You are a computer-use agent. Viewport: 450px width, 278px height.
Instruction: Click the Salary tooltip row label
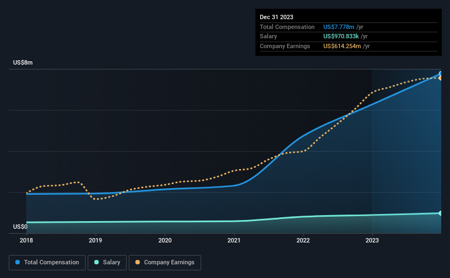pyautogui.click(x=269, y=37)
